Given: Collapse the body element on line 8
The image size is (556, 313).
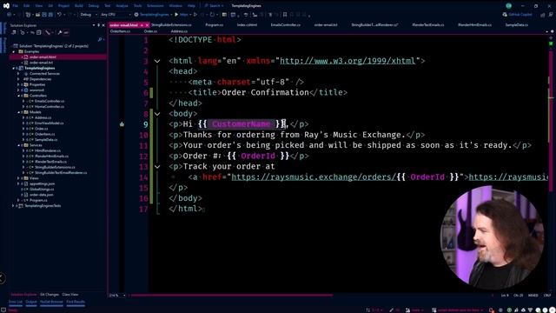Looking at the screenshot, I should (x=157, y=114).
